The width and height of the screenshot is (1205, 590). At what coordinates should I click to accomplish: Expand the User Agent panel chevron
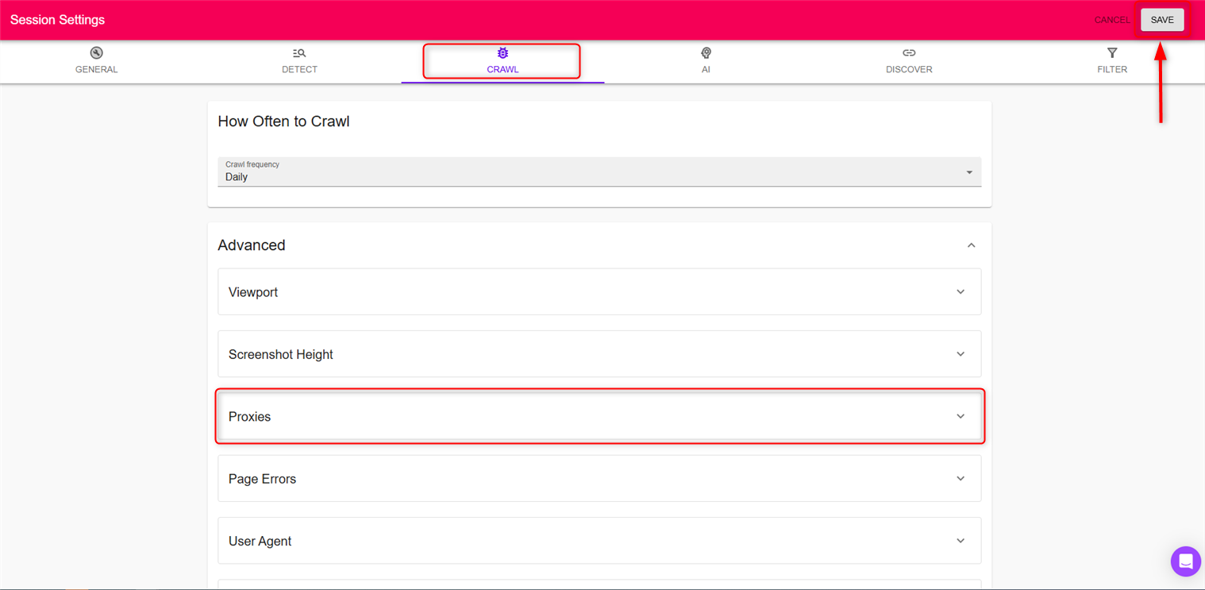[961, 541]
